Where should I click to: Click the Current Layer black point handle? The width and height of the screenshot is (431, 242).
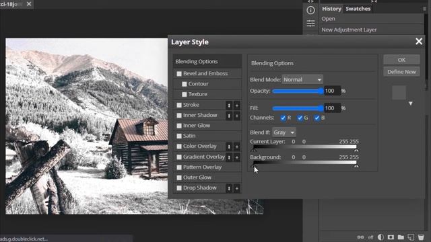(x=255, y=151)
